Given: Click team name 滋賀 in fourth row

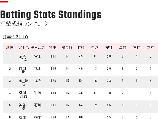Looking at the screenshot, I should pyautogui.click(x=38, y=93).
